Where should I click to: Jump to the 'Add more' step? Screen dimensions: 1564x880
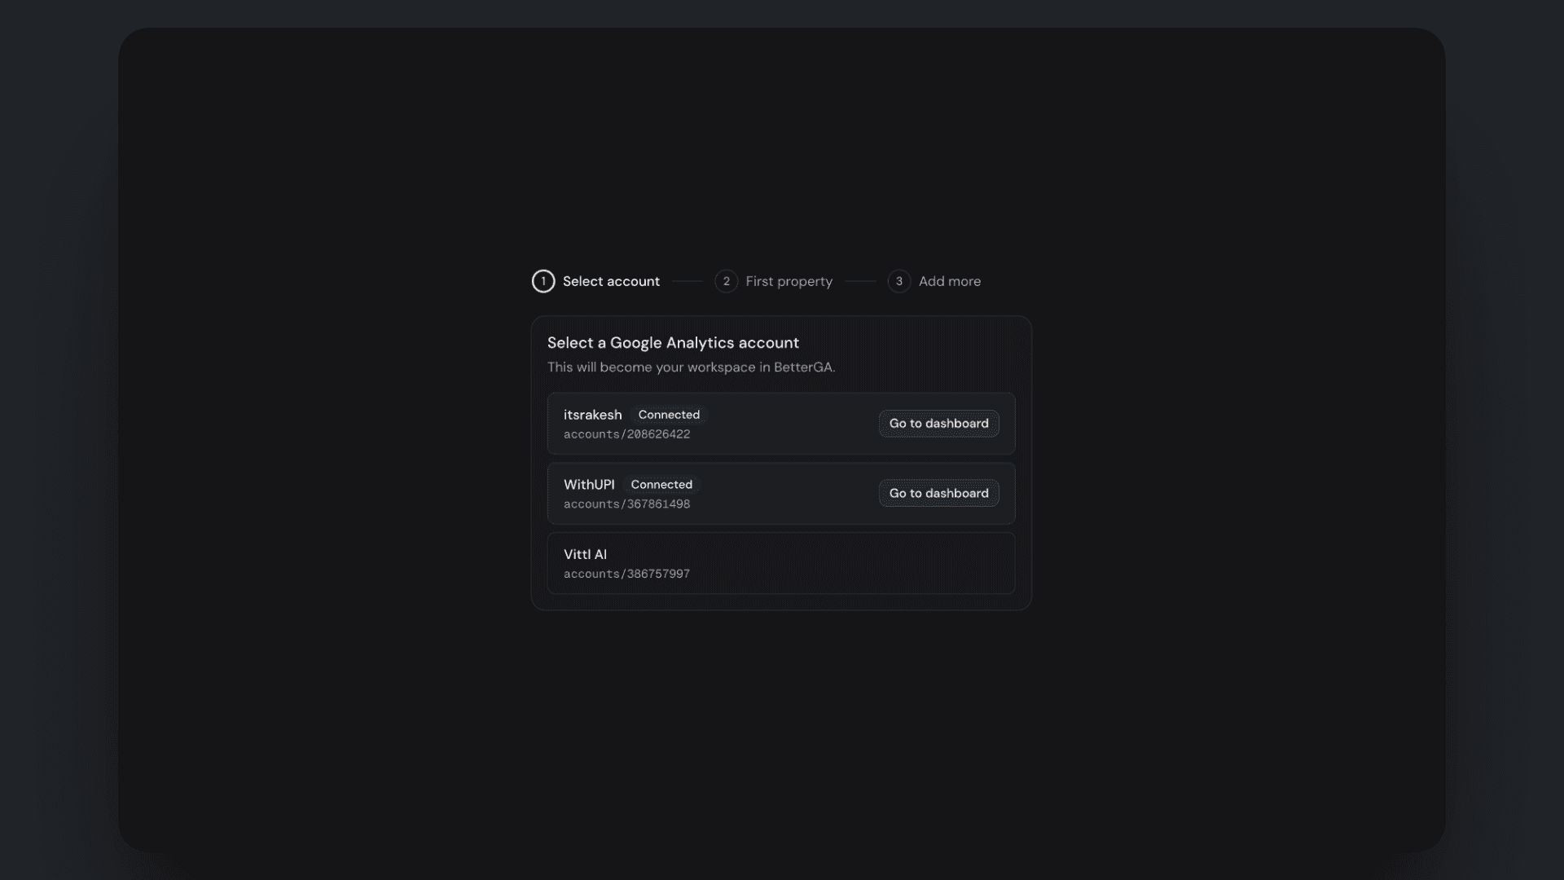point(949,281)
